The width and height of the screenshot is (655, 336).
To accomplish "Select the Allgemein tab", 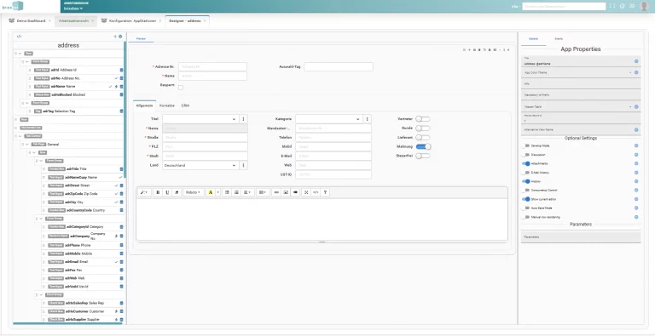I will pyautogui.click(x=144, y=105).
